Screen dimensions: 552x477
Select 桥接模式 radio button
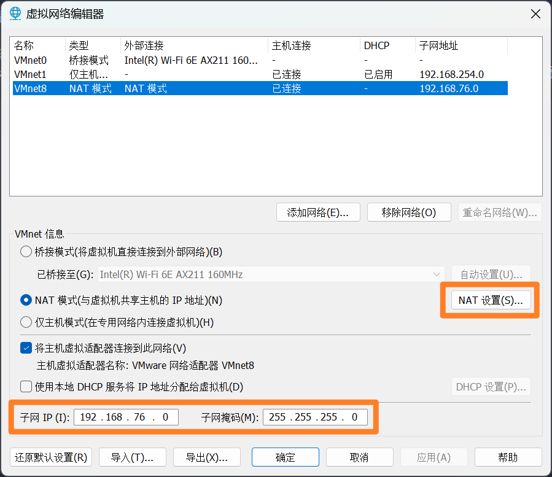(x=26, y=252)
